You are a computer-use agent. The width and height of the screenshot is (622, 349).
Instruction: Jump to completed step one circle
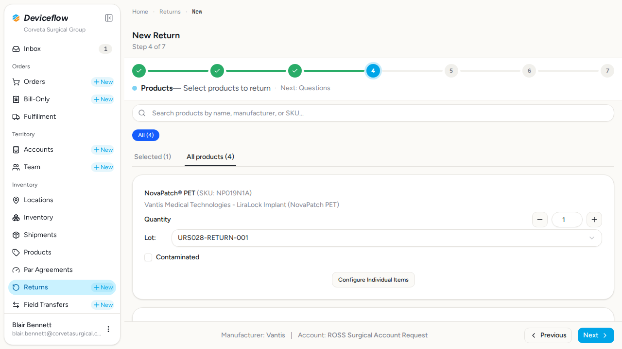pyautogui.click(x=139, y=71)
